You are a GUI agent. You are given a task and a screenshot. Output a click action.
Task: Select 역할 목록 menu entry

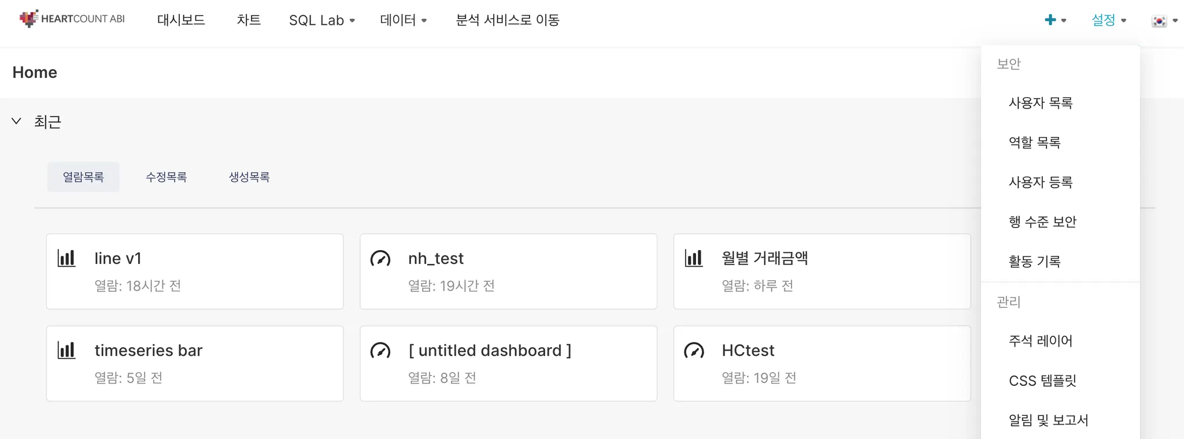pyautogui.click(x=1035, y=142)
